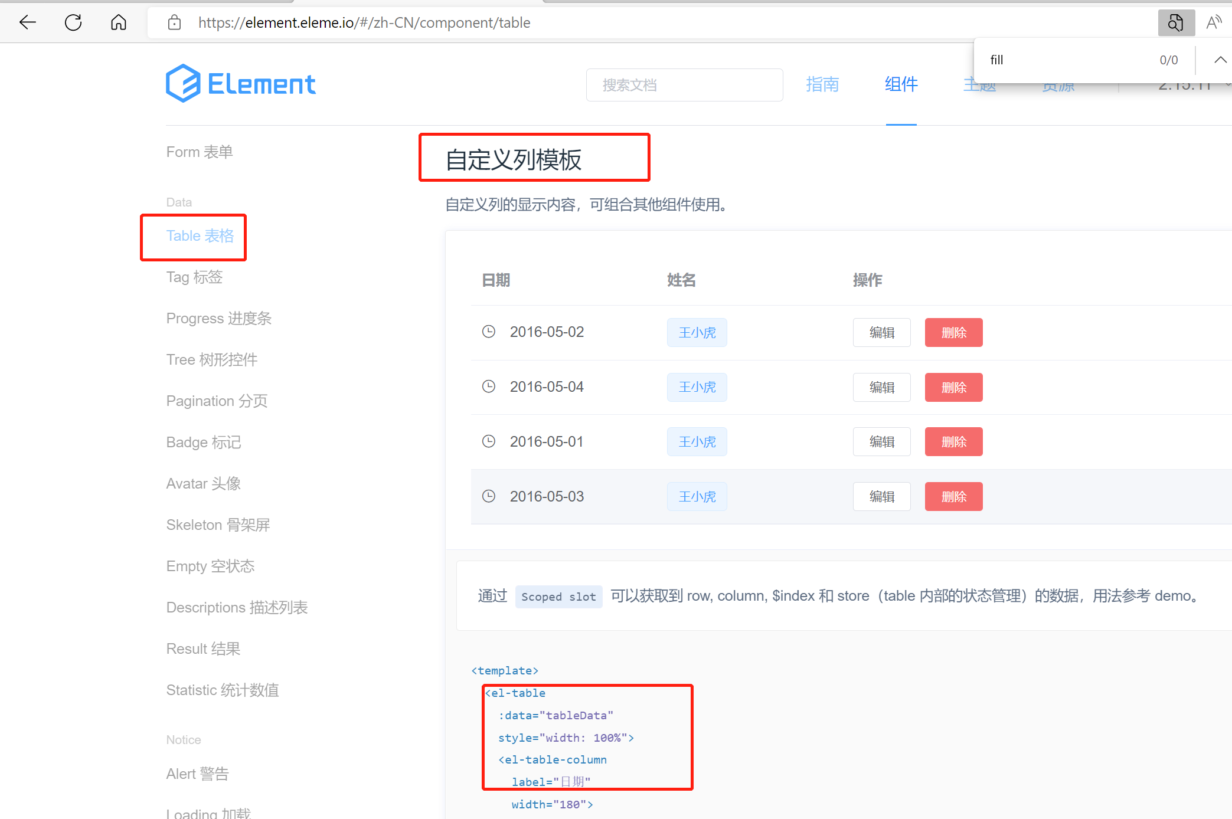The image size is (1232, 819).
Task: Click the 2016-05-02 row clock icon
Action: coord(489,332)
